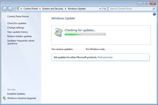This screenshot has width=158, height=105.
Task: Open help via the blue question mark icon
Action: pyautogui.click(x=154, y=14)
